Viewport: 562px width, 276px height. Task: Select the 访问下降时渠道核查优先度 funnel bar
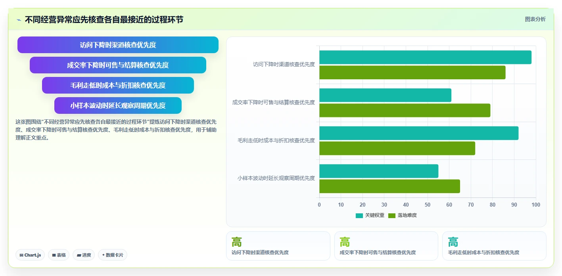[118, 45]
